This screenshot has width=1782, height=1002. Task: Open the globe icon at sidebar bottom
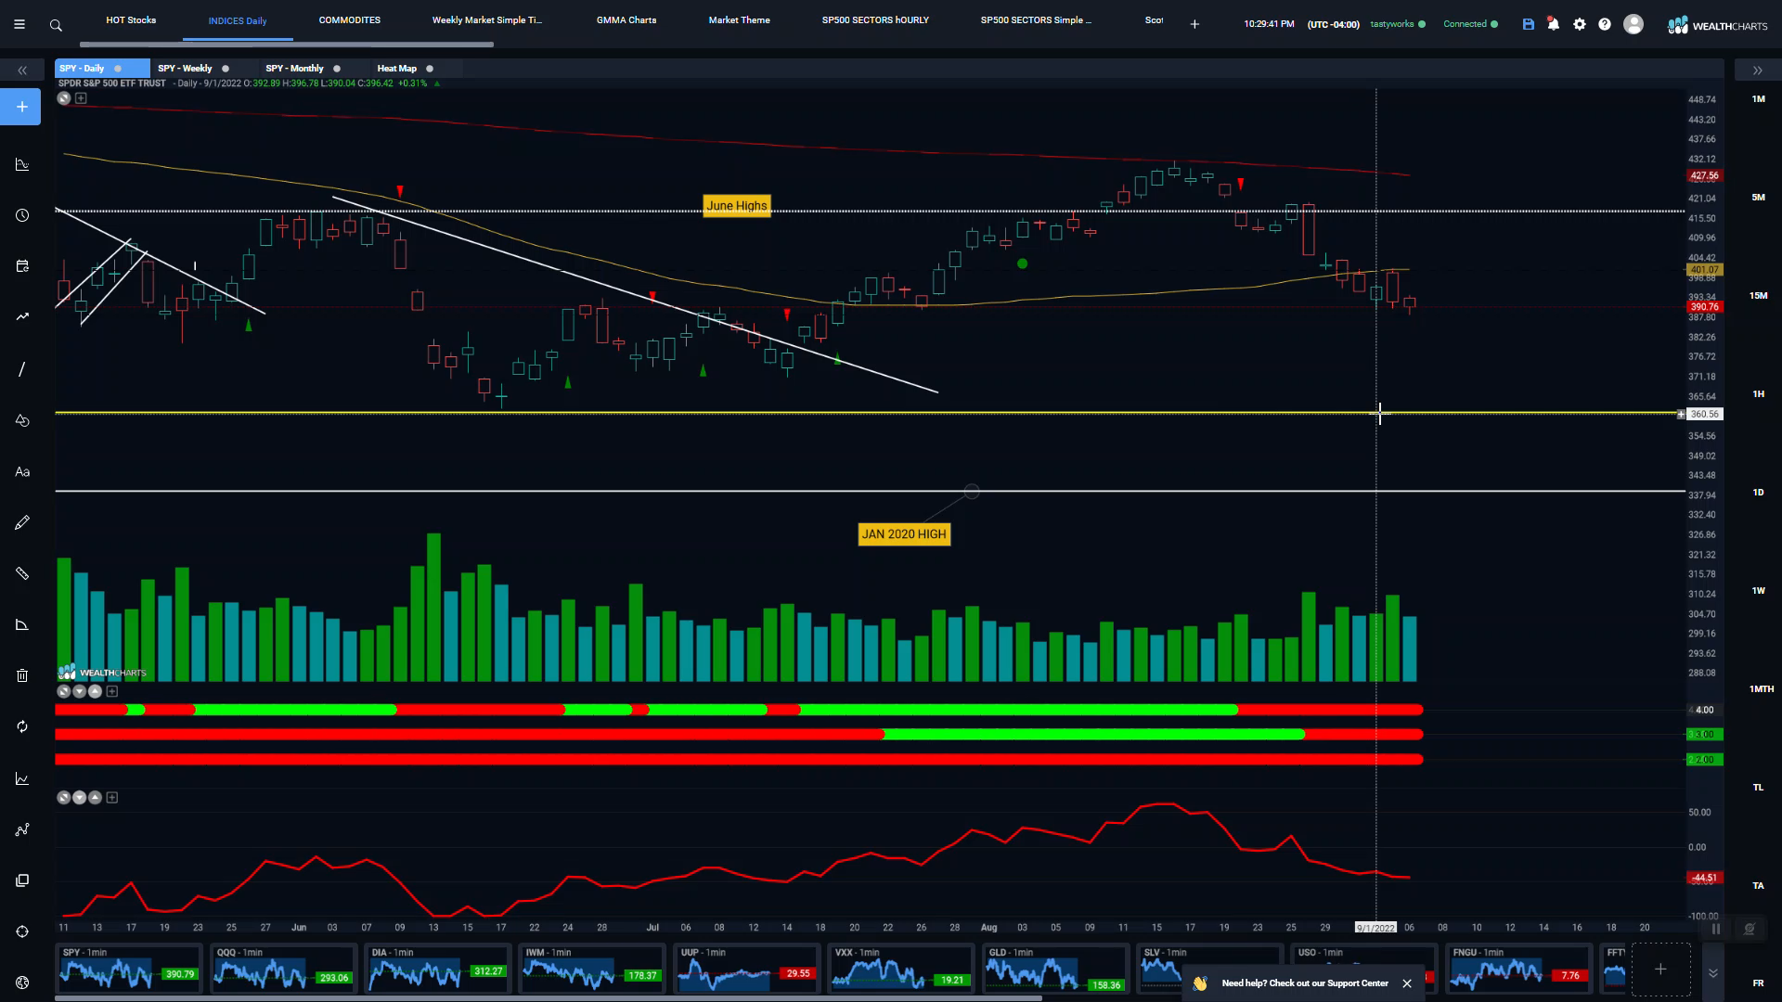22,983
